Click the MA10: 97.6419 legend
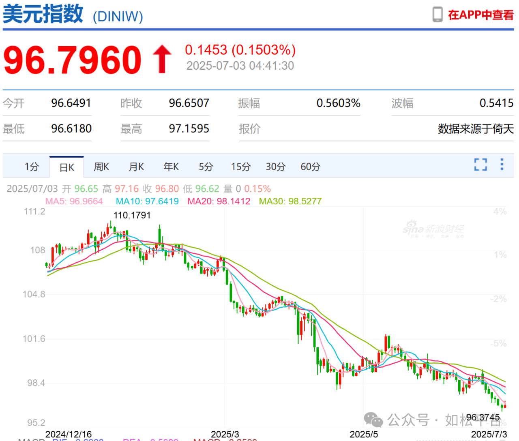 tap(147, 201)
